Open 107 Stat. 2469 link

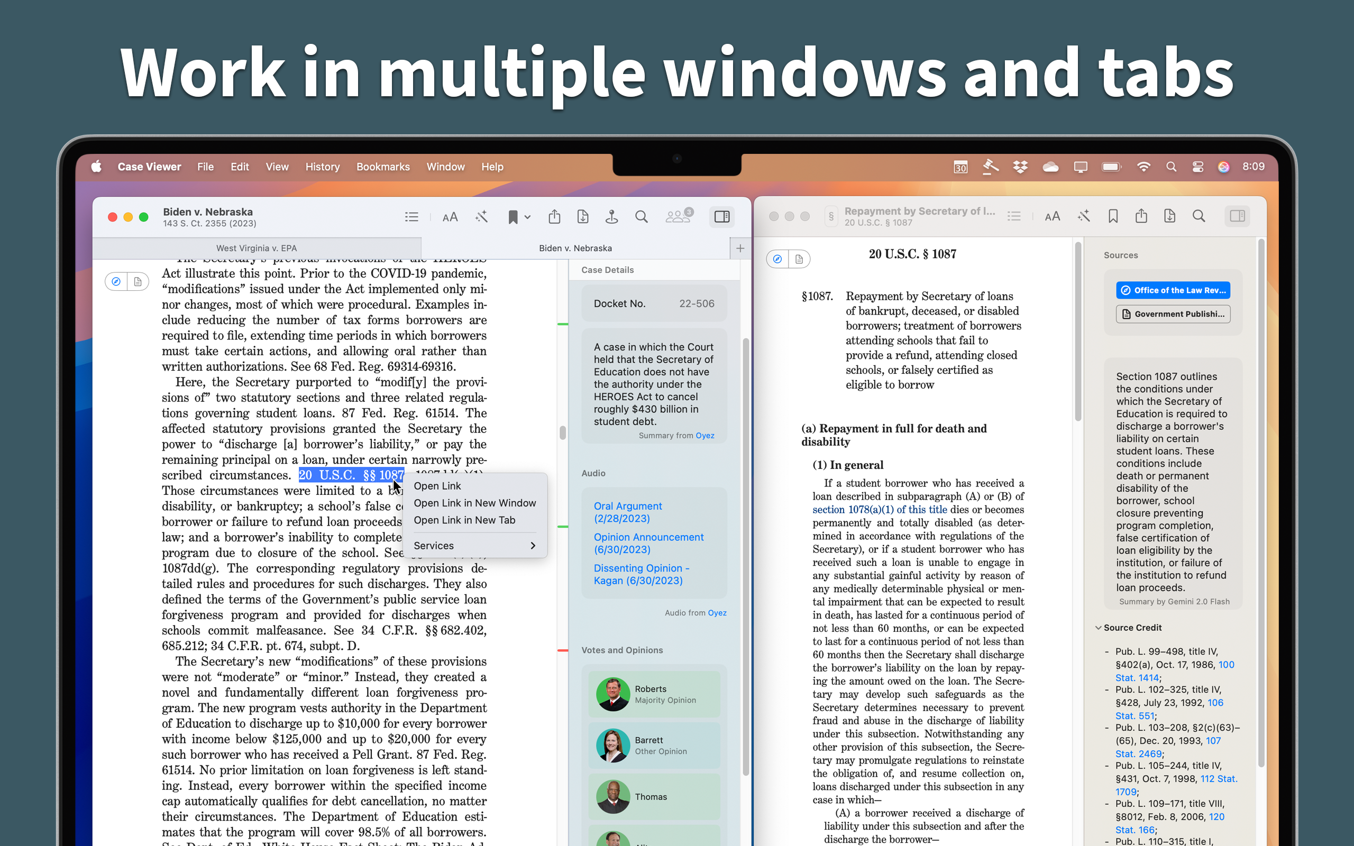(x=1168, y=748)
